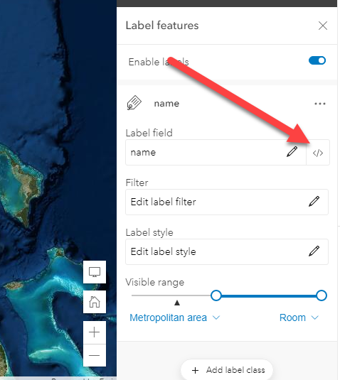
Task: Toggle the Enable labels switch
Action: [317, 60]
